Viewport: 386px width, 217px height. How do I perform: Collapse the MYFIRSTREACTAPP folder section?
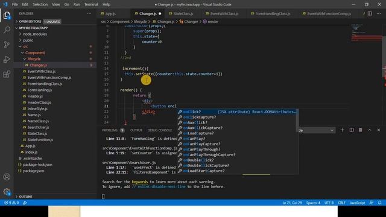33,28
